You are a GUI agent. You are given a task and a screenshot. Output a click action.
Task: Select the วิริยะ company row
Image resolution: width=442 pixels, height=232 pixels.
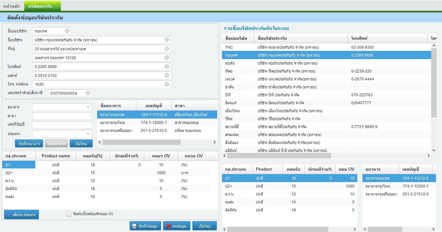326,119
